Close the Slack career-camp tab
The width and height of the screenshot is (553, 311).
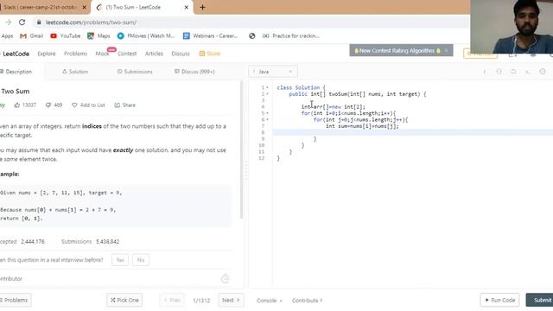(85, 7)
